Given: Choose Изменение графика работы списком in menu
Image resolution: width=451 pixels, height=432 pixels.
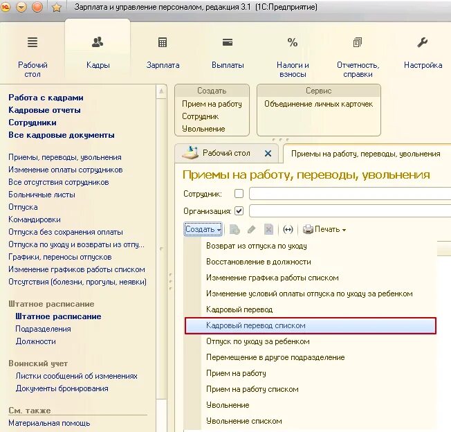Looking at the screenshot, I should (x=273, y=278).
